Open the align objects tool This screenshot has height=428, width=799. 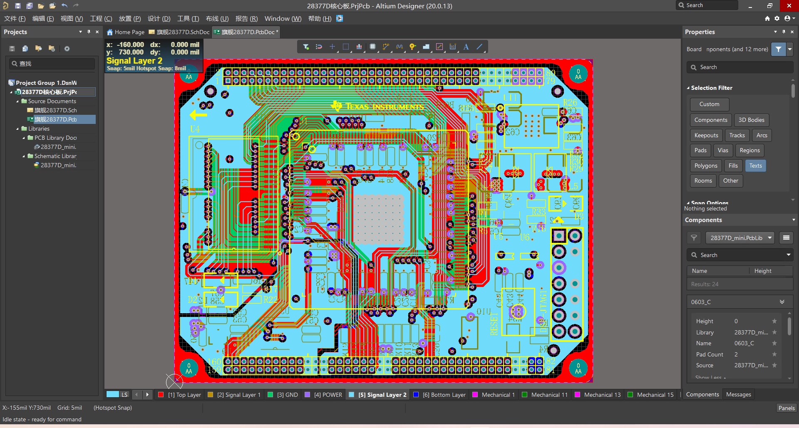[359, 47]
